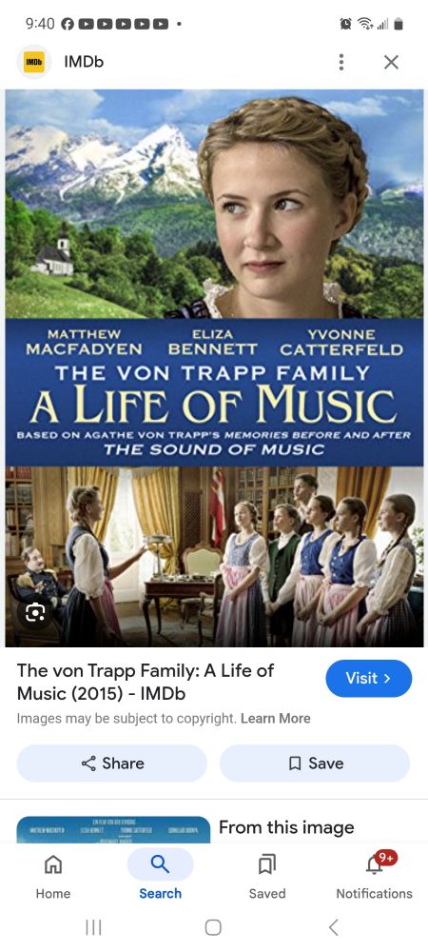Share this image result

(112, 764)
